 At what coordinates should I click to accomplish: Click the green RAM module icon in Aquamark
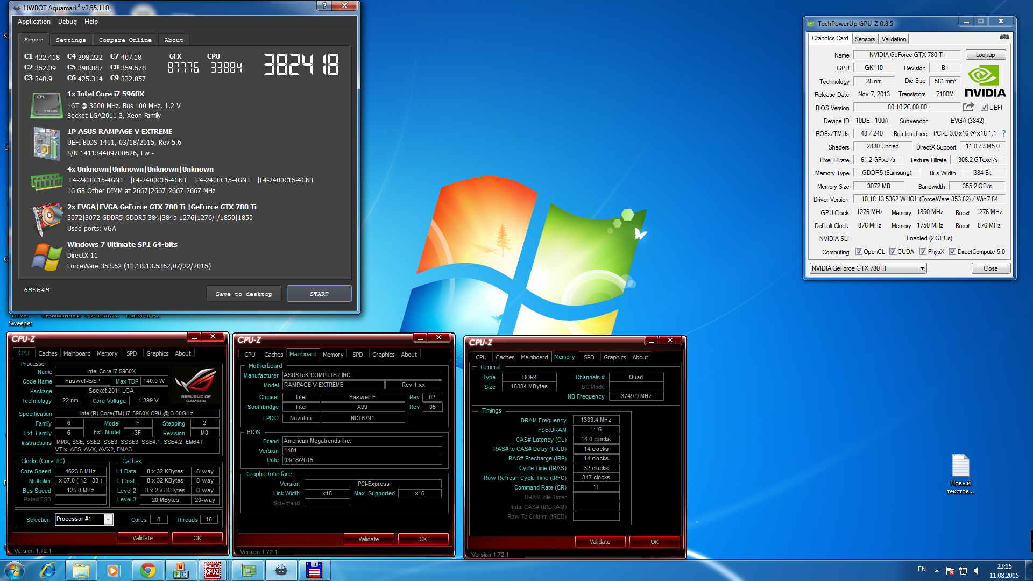pyautogui.click(x=46, y=182)
